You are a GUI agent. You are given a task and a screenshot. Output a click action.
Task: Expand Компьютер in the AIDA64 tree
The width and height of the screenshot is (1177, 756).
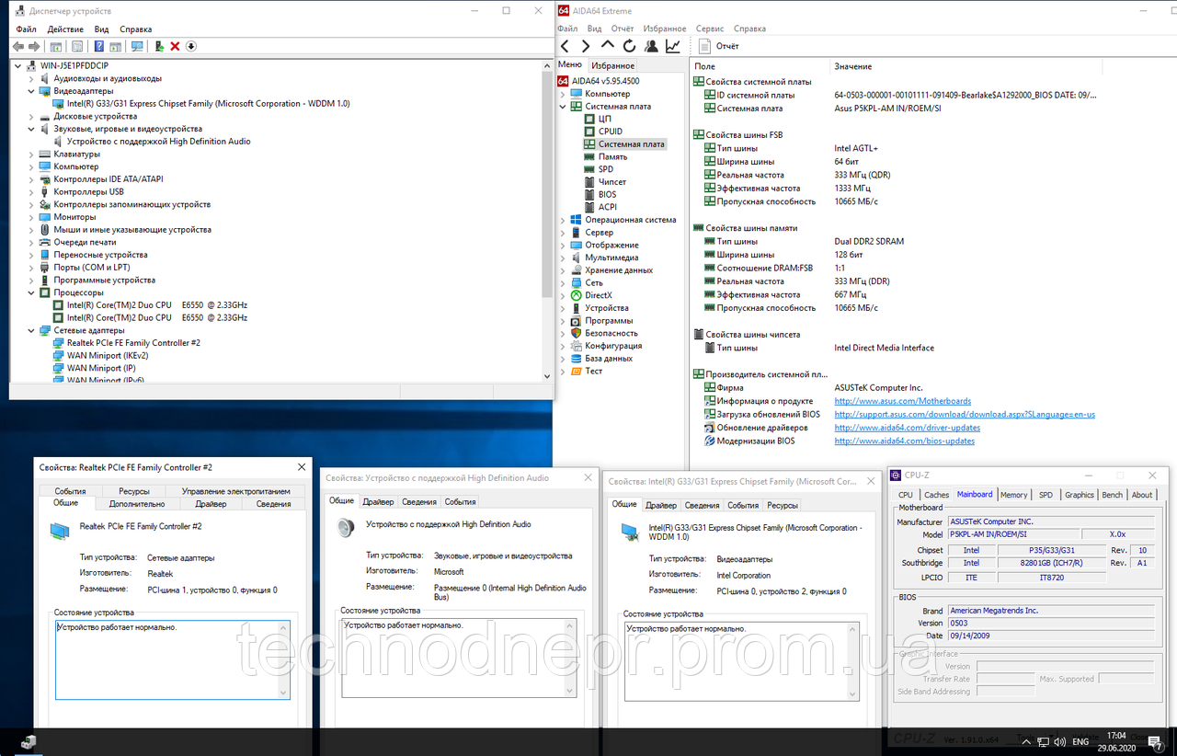(x=563, y=94)
